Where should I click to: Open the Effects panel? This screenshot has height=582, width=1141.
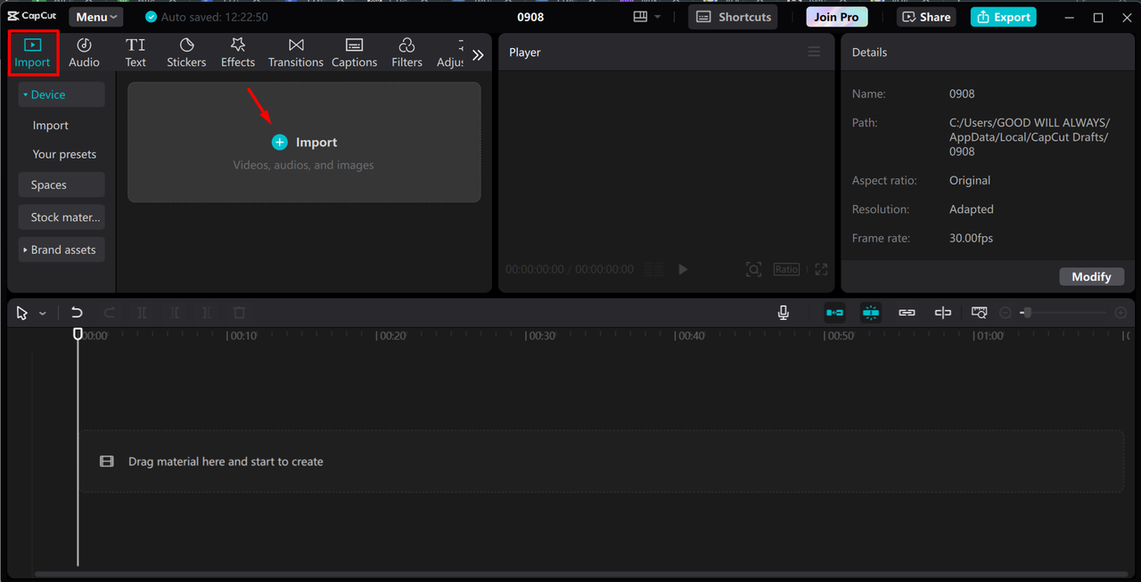point(238,53)
